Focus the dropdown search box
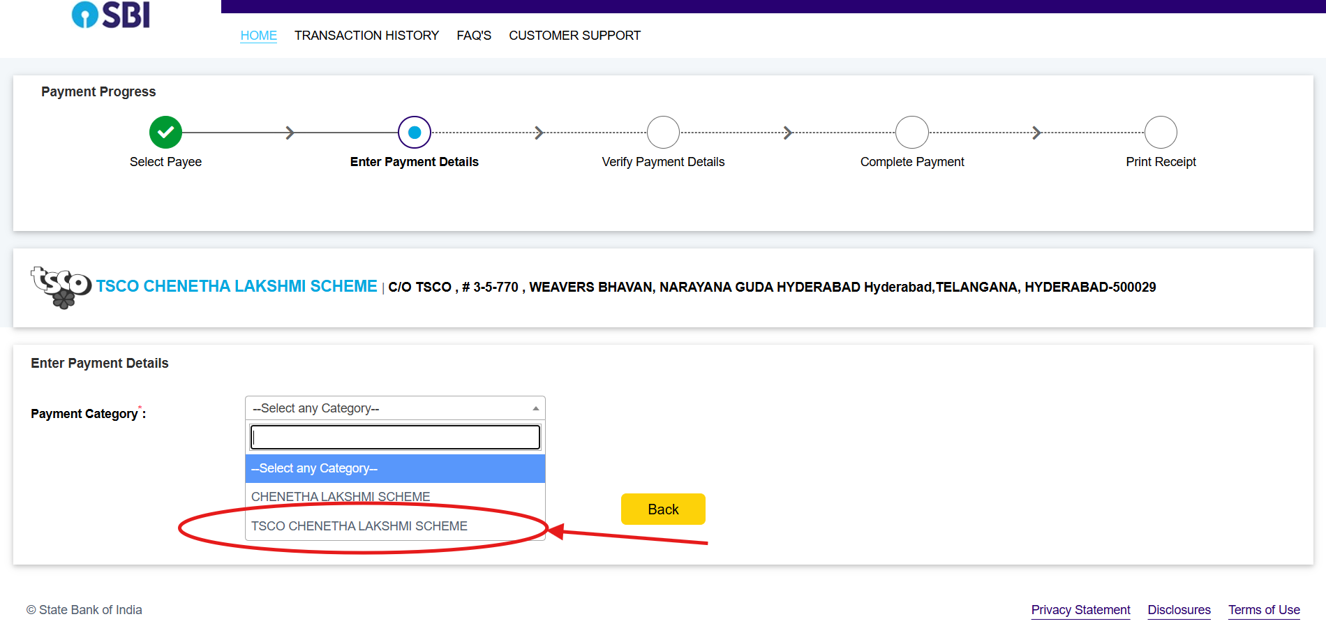 395,437
